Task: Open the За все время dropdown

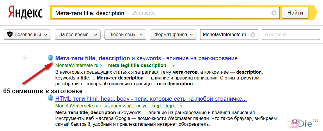Action: coord(78,34)
